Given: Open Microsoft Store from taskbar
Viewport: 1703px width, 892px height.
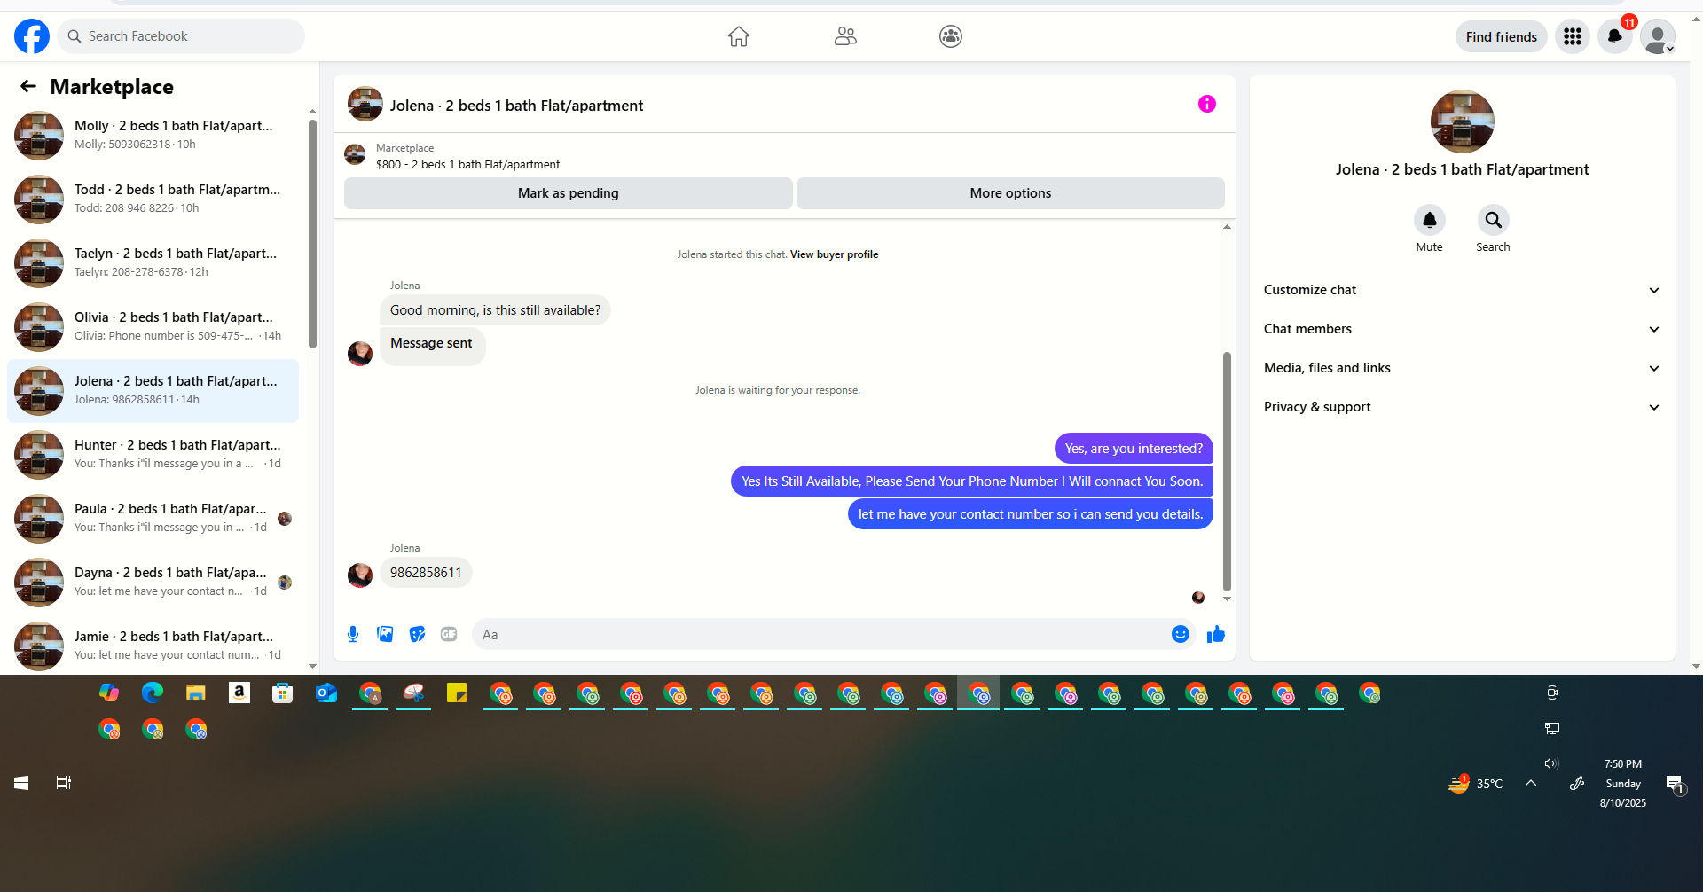Looking at the screenshot, I should pos(283,692).
